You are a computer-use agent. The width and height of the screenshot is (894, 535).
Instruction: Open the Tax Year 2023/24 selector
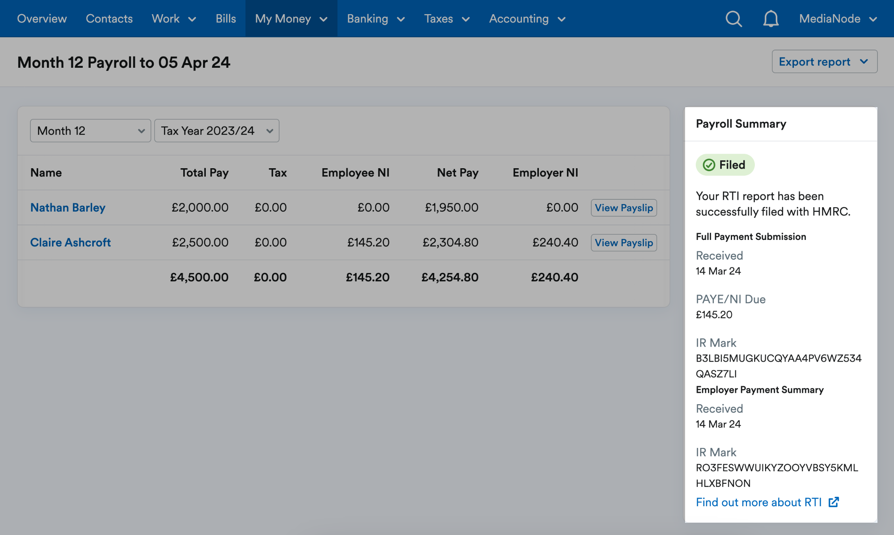217,131
